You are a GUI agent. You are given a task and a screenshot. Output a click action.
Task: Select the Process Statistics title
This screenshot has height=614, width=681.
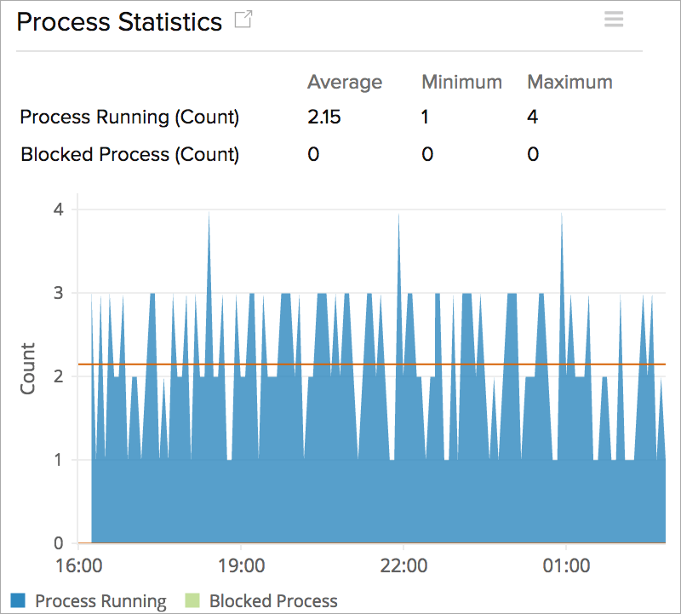[x=117, y=22]
